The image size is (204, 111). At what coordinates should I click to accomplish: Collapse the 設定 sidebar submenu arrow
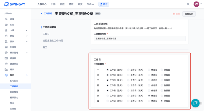[x=26, y=75]
